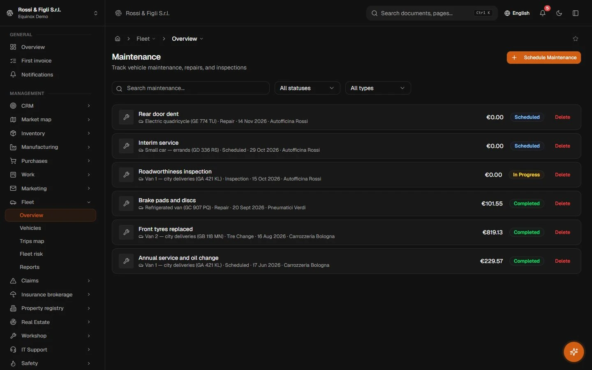Screen dimensions: 592x370
Task: Expand the Claims sidebar section
Action: click(x=50, y=281)
